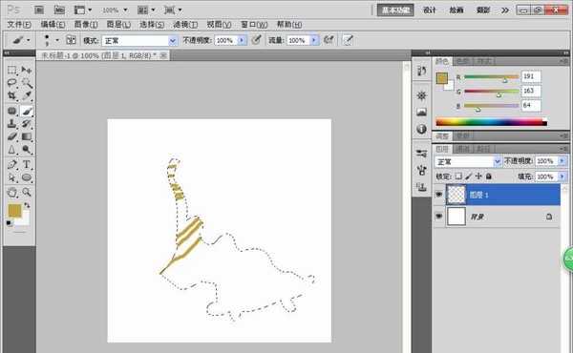573x353 pixels.
Task: Select the Rectangular Marquee tool
Action: pyautogui.click(x=12, y=70)
